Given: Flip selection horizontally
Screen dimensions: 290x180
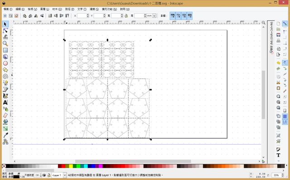Looking at the screenshot, I should 36,16.
